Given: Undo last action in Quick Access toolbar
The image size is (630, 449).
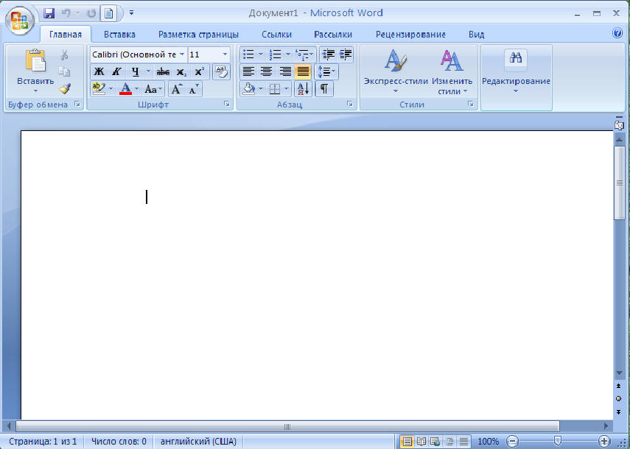Looking at the screenshot, I should point(66,13).
